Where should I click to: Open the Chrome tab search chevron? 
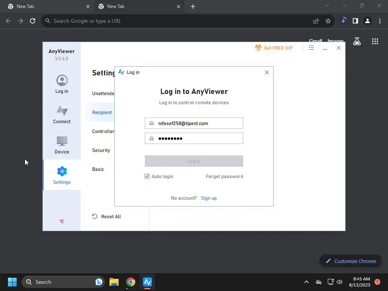[x=327, y=5]
